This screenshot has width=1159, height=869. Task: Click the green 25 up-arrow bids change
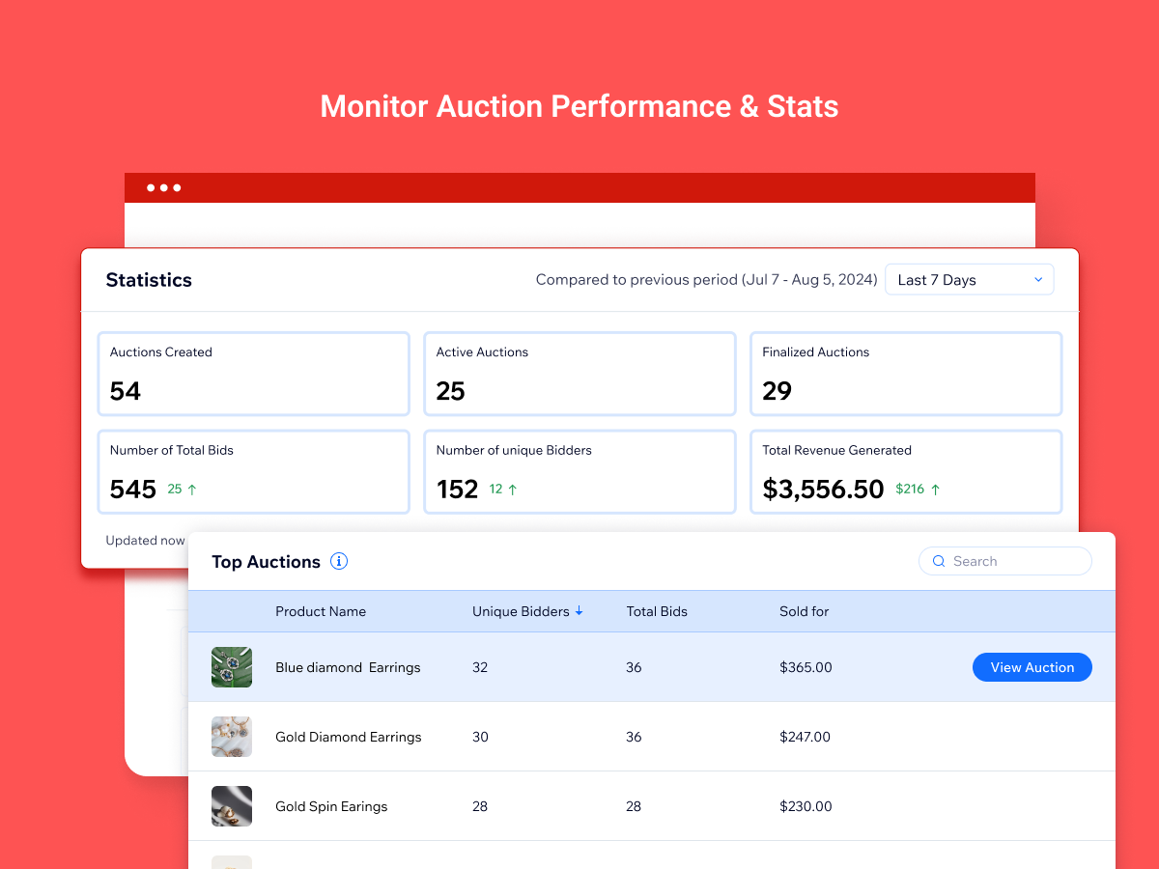[x=182, y=490]
